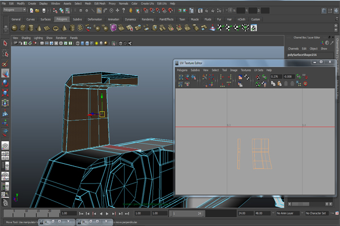Image resolution: width=340 pixels, height=226 pixels.
Task: Select the Rotate tool in toolbox
Action: point(5,83)
